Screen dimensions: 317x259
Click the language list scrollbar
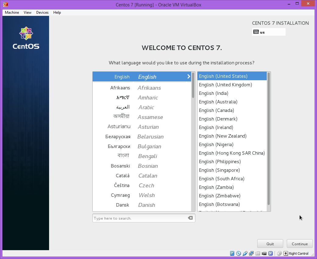point(193,85)
